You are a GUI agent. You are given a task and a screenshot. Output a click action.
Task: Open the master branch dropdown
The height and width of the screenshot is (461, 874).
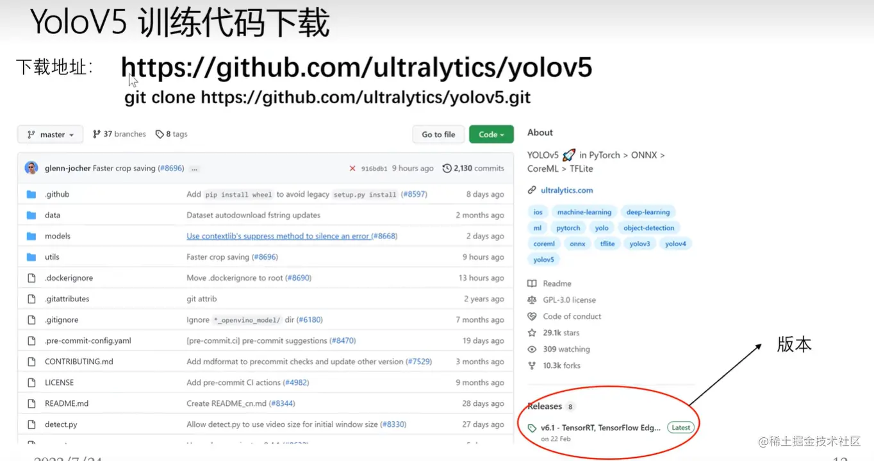tap(50, 135)
